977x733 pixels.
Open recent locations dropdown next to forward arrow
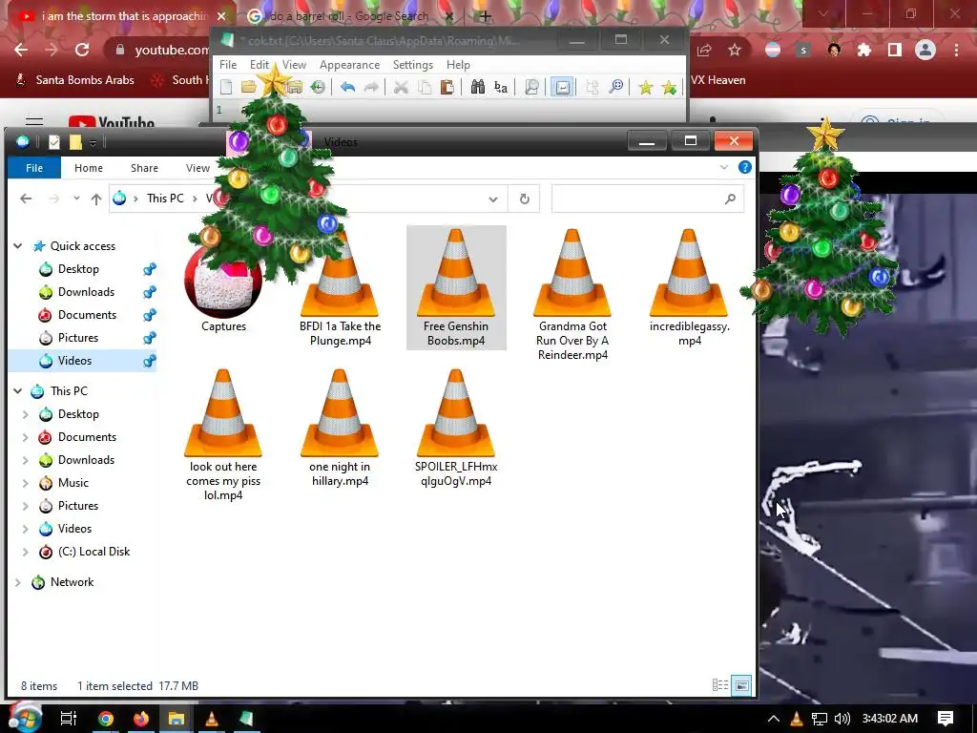click(76, 199)
